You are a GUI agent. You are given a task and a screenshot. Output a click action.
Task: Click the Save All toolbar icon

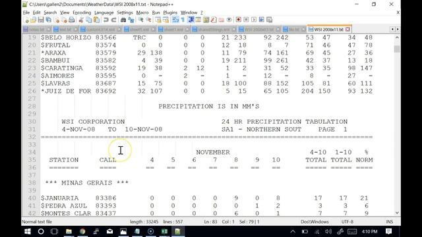click(49, 20)
